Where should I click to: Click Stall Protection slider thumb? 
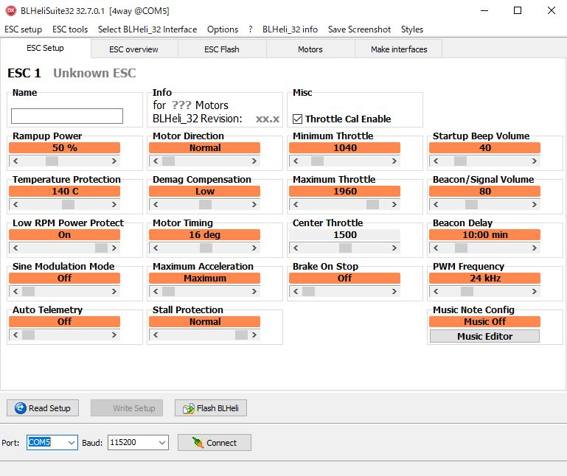[242, 335]
